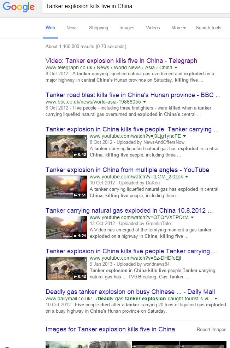
Task: Open dropdown arrow beside youtube j9Ljg1yncFE URL
Action: 184,136
